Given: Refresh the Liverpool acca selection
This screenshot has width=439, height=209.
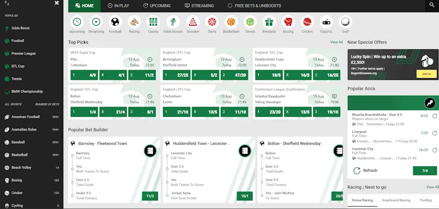Looking at the screenshot, I should click(435, 133).
